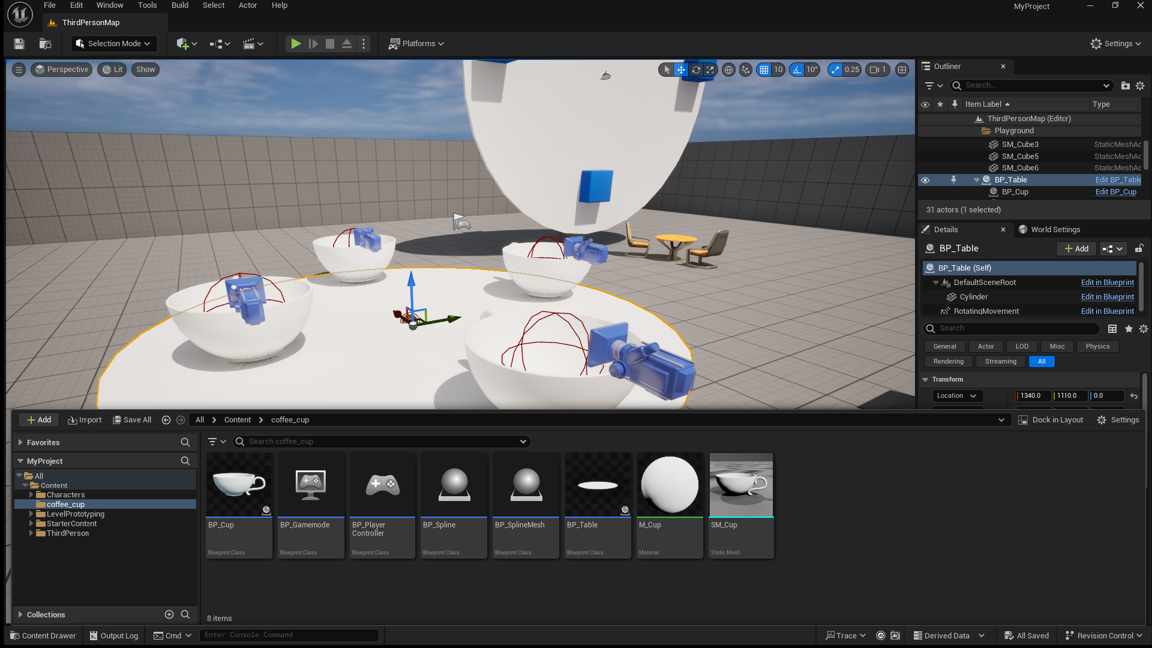Toggle rotation angle snapping in viewport
This screenshot has width=1152, height=648.
(x=797, y=70)
